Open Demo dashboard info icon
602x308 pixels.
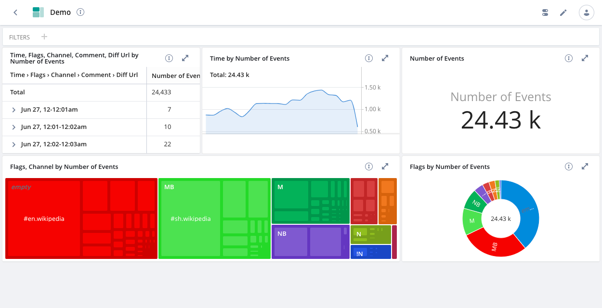pyautogui.click(x=80, y=12)
